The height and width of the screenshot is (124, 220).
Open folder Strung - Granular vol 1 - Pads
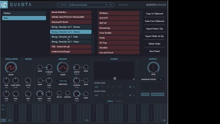pyautogui.click(x=71, y=37)
